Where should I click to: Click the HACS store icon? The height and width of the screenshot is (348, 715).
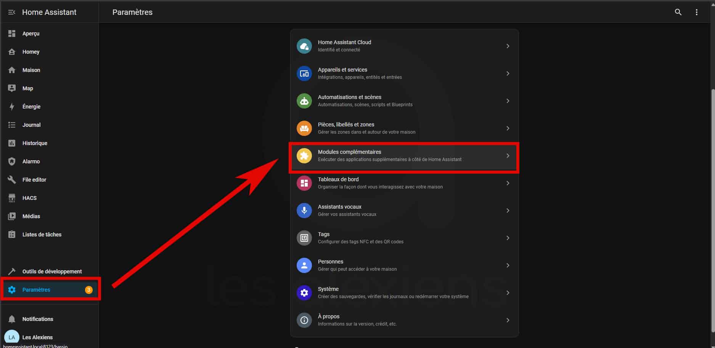[x=12, y=198]
